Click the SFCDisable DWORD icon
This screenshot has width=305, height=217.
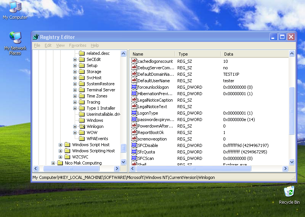[x=134, y=145]
